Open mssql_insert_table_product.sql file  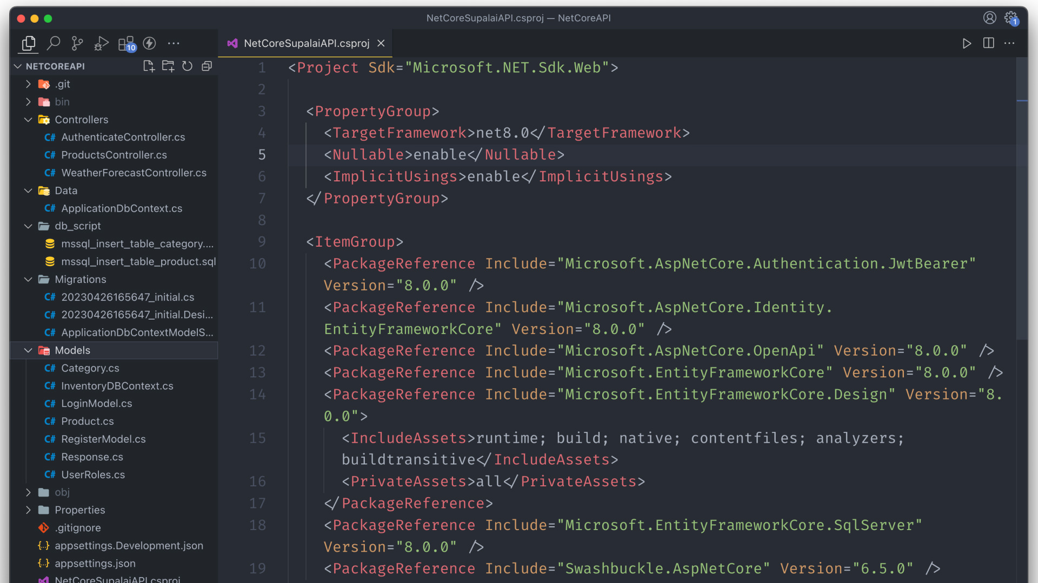point(114,262)
